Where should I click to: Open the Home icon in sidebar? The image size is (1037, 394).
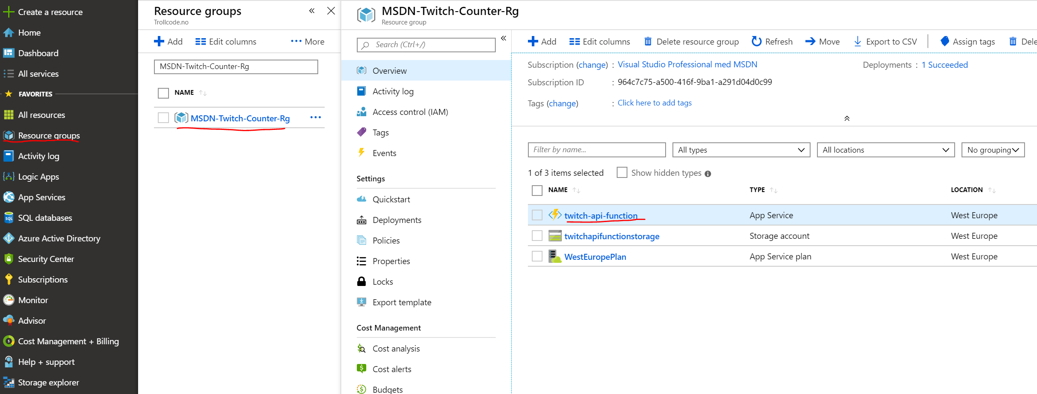point(9,33)
